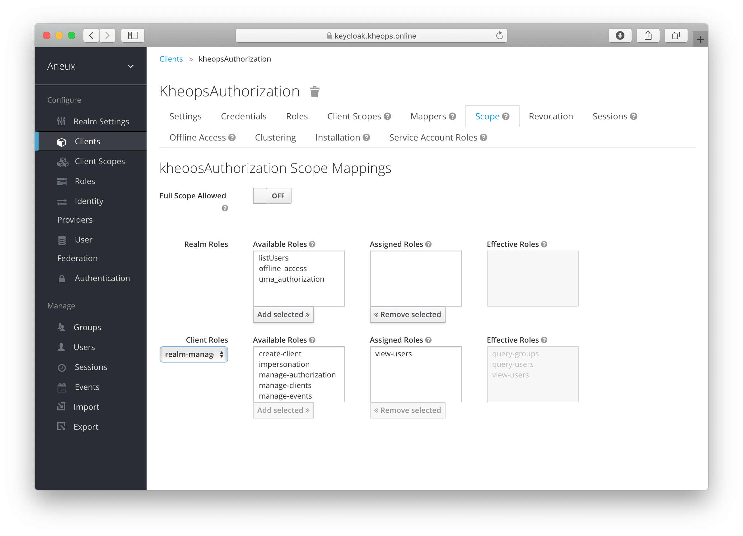The width and height of the screenshot is (743, 536).
Task: Select manage-clients role
Action: (x=285, y=386)
